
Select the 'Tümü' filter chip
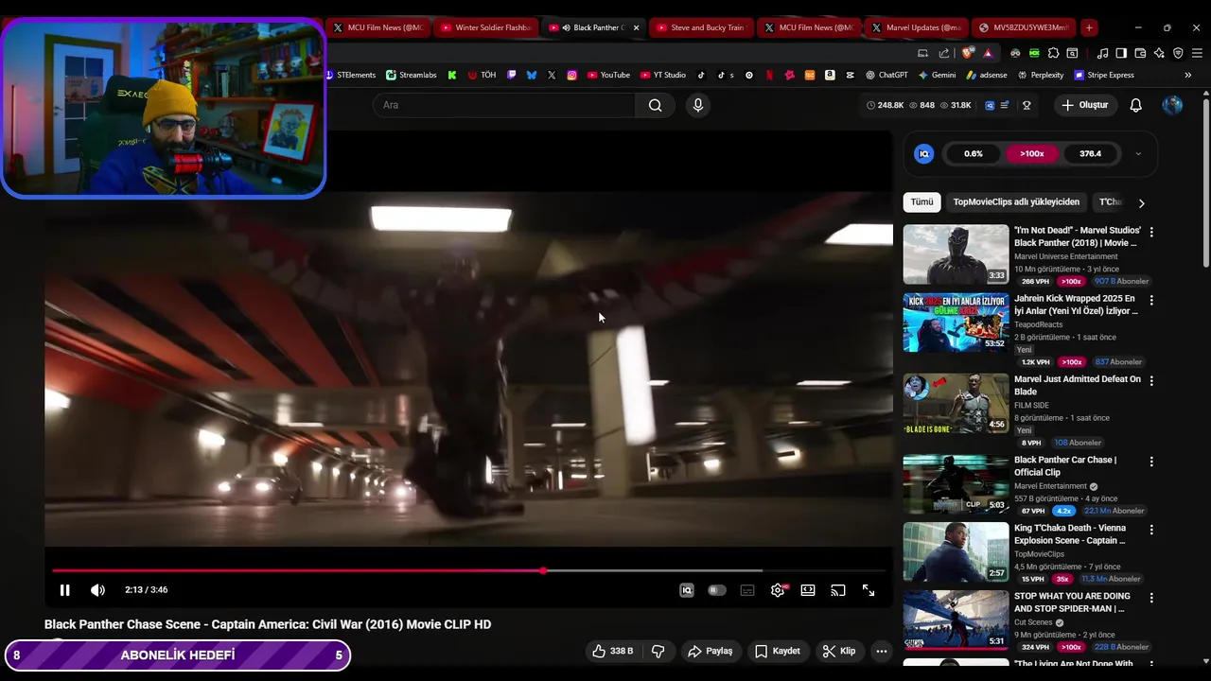click(x=922, y=202)
